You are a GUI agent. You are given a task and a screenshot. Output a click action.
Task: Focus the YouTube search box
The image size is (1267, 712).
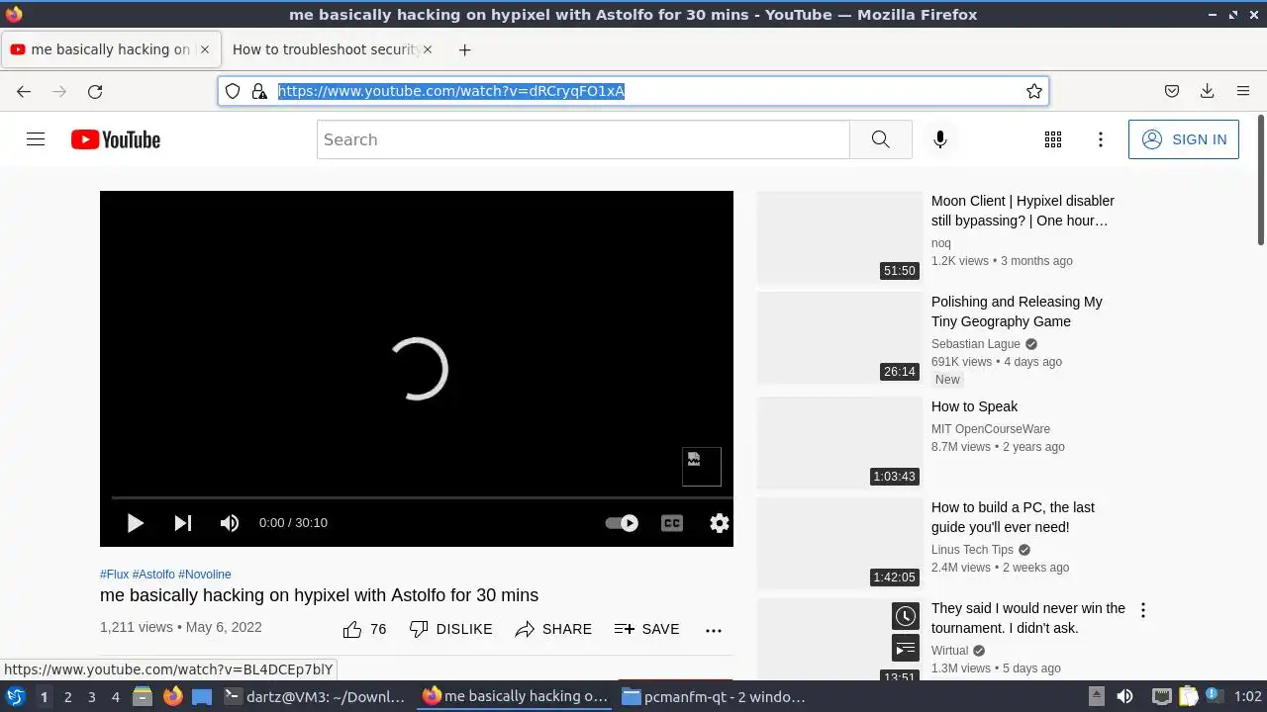tap(583, 139)
